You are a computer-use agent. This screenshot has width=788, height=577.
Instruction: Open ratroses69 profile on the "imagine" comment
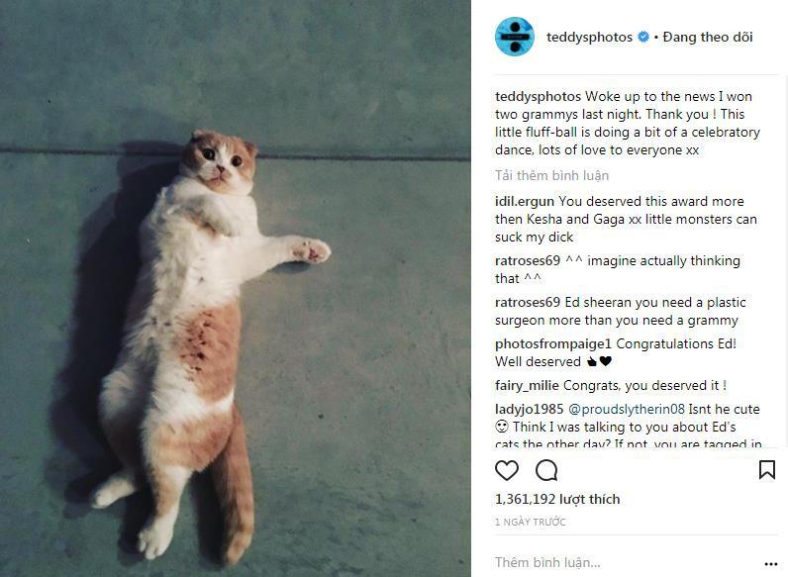point(528,261)
